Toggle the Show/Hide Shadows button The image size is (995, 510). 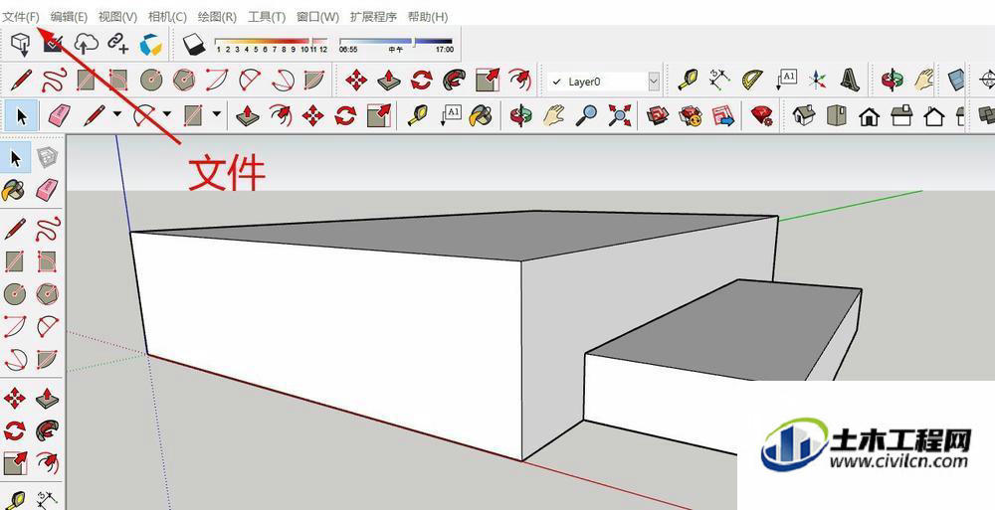point(194,44)
